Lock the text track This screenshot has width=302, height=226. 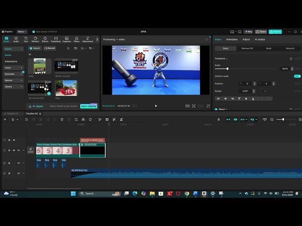pyautogui.click(x=9, y=140)
